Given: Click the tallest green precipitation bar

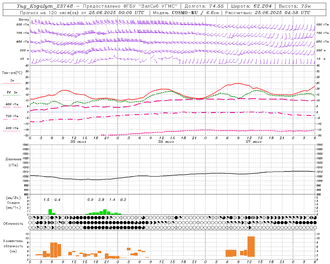Looking at the screenshot, I should (x=50, y=212).
